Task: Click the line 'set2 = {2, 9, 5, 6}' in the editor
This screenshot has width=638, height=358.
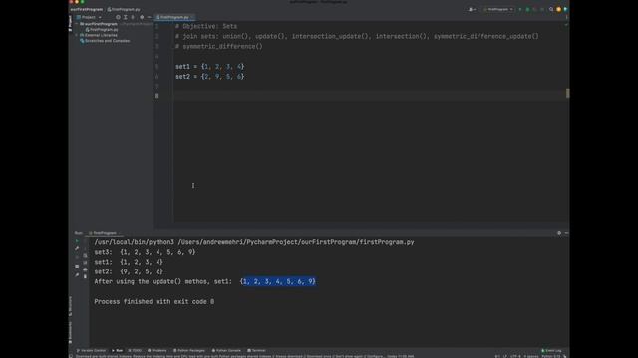Action: point(210,77)
